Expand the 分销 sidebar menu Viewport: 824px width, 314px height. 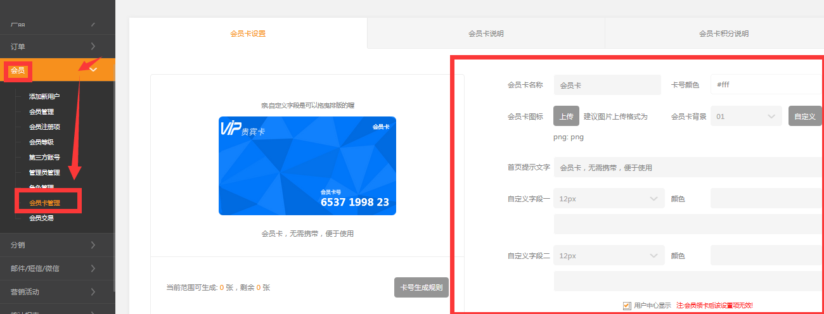point(93,244)
